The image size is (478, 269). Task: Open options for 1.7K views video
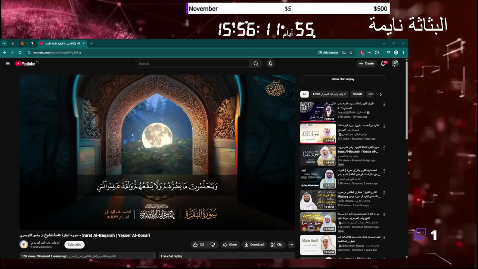(x=384, y=214)
